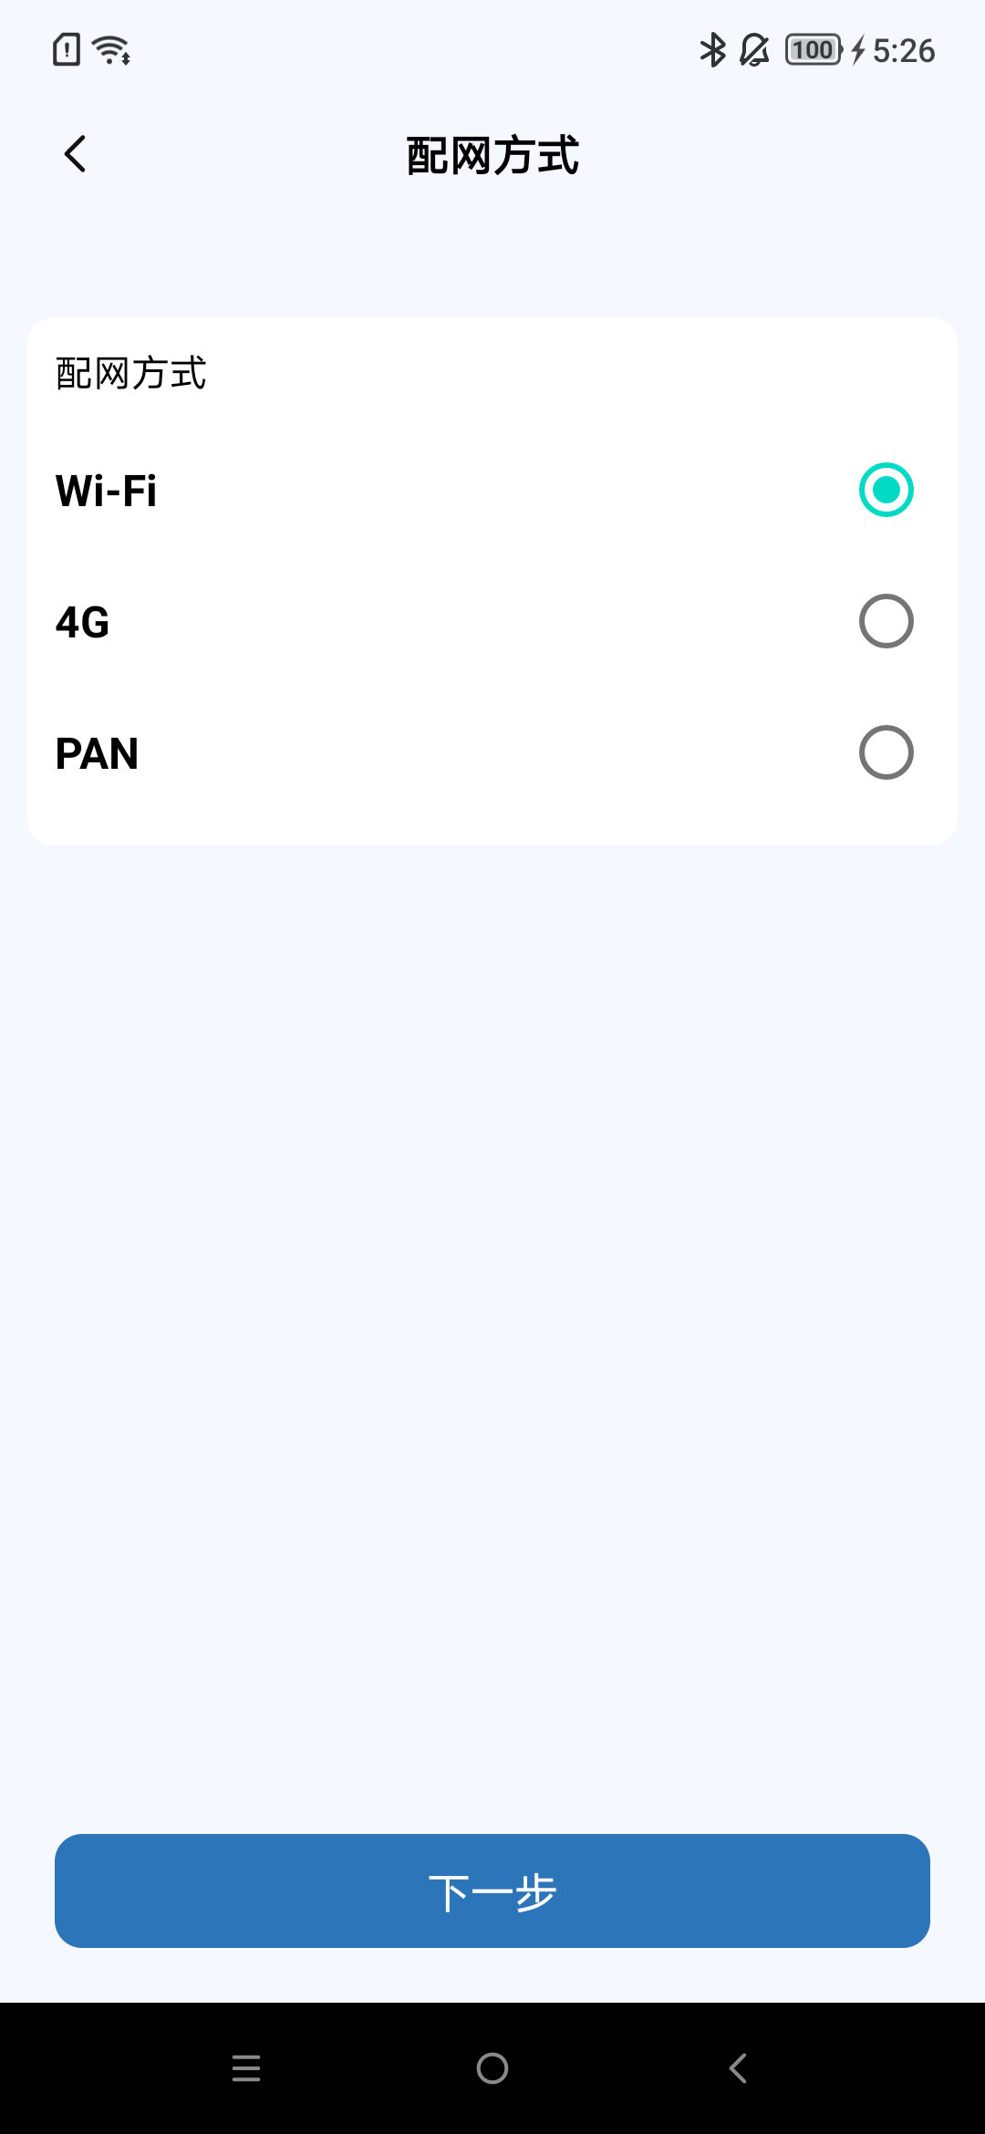Select the Wi-Fi radio button
985x2134 pixels.
(886, 490)
